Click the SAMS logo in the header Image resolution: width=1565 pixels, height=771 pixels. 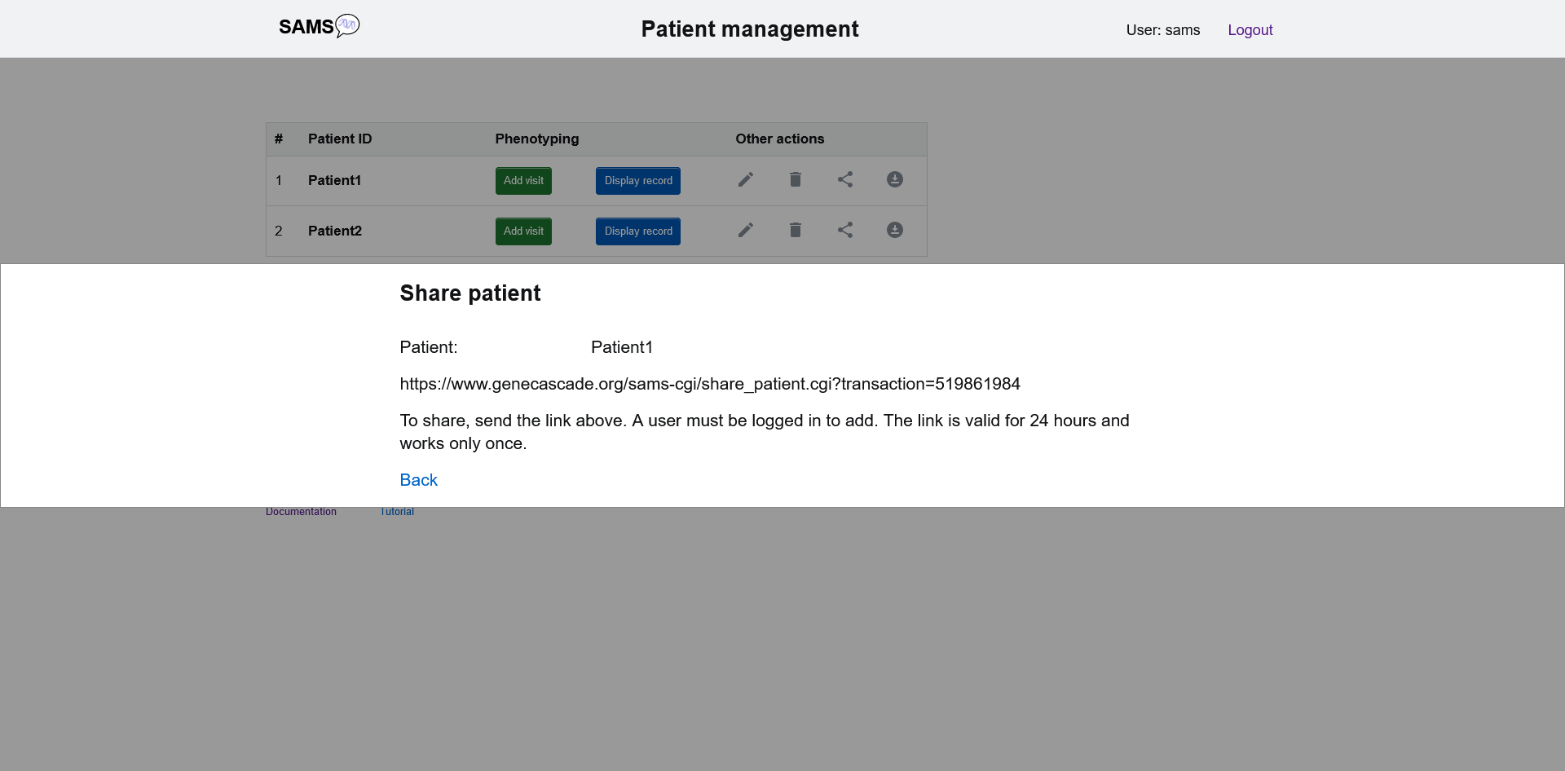tap(320, 27)
